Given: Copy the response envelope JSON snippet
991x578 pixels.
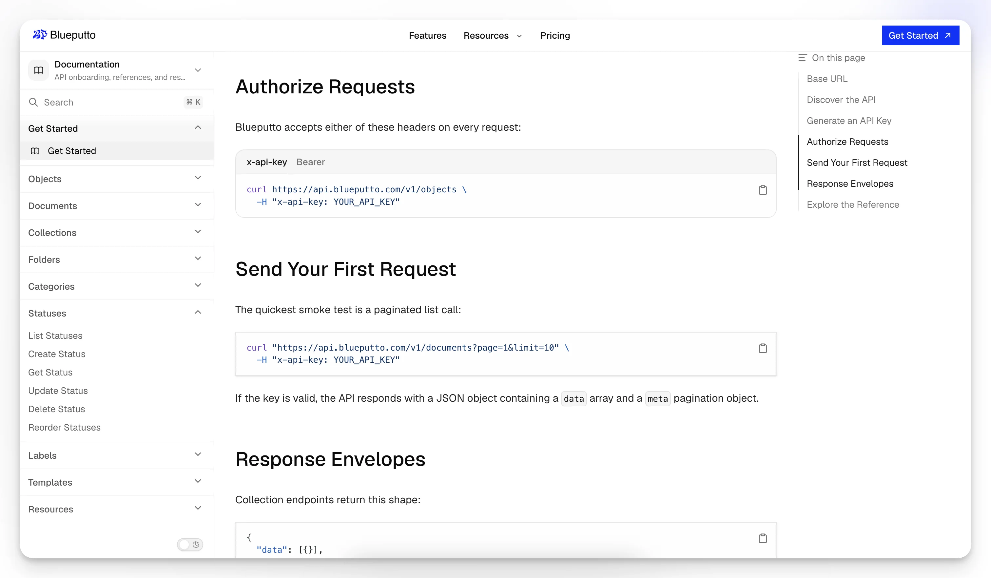Looking at the screenshot, I should tap(763, 538).
